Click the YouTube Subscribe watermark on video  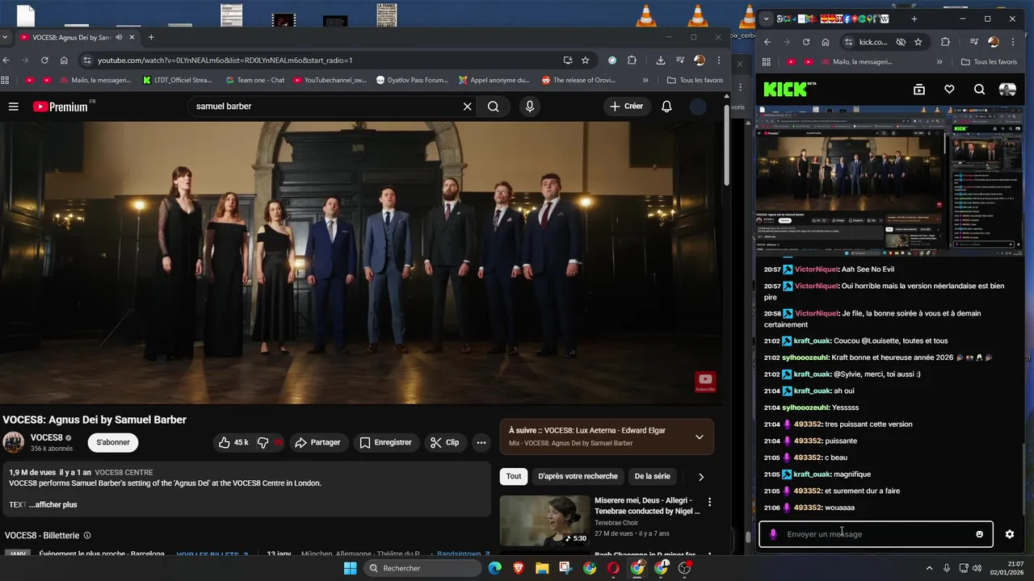(x=705, y=382)
